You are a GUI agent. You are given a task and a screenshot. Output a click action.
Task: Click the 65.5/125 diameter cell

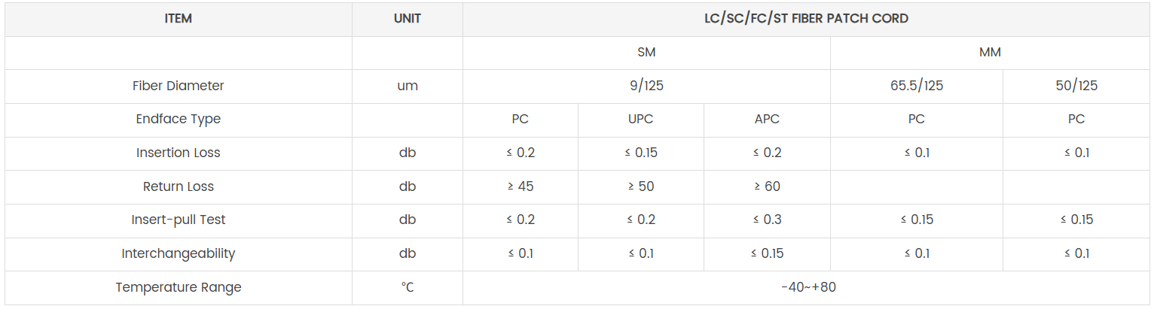click(x=916, y=86)
